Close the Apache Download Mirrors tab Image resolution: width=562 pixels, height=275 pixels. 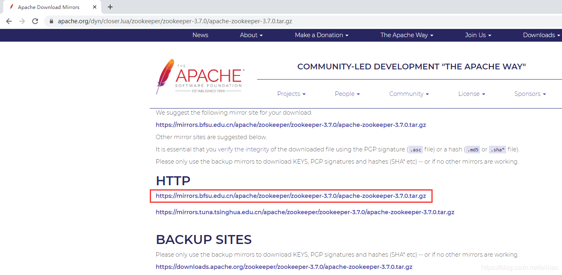pyautogui.click(x=95, y=7)
